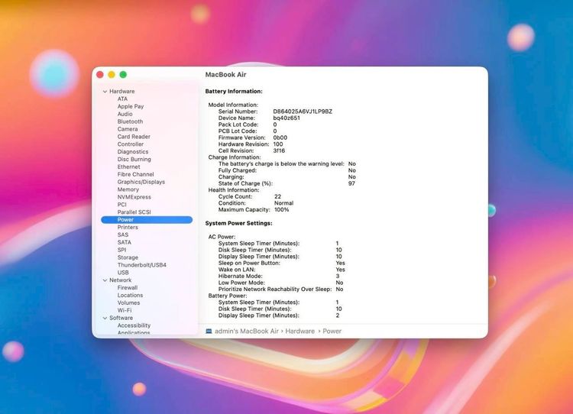Click the Cell Revision value 3f16
The height and width of the screenshot is (414, 573).
[279, 150]
